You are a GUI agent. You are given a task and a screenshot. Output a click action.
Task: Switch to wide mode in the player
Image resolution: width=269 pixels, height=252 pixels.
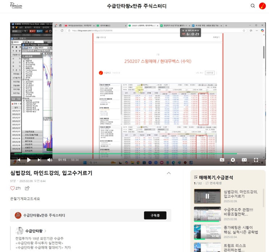click(x=244, y=160)
